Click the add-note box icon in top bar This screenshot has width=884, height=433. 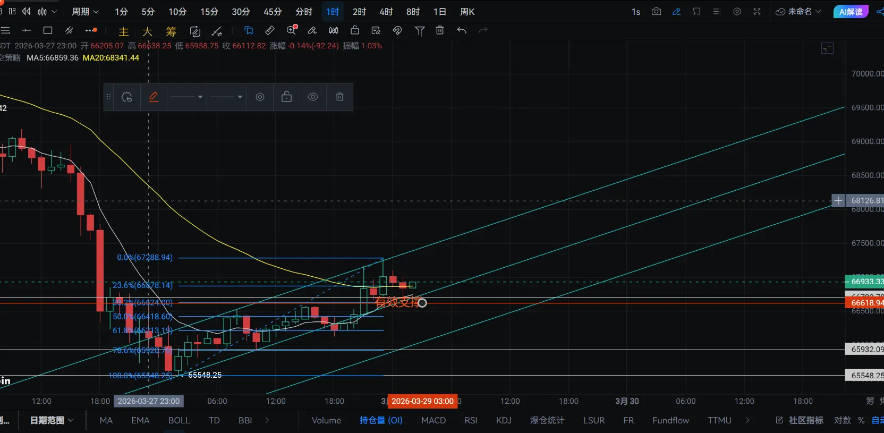pyautogui.click(x=696, y=11)
